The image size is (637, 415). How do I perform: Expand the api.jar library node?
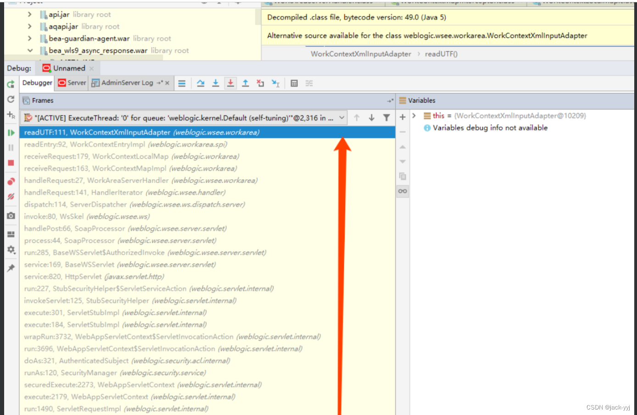coord(30,15)
